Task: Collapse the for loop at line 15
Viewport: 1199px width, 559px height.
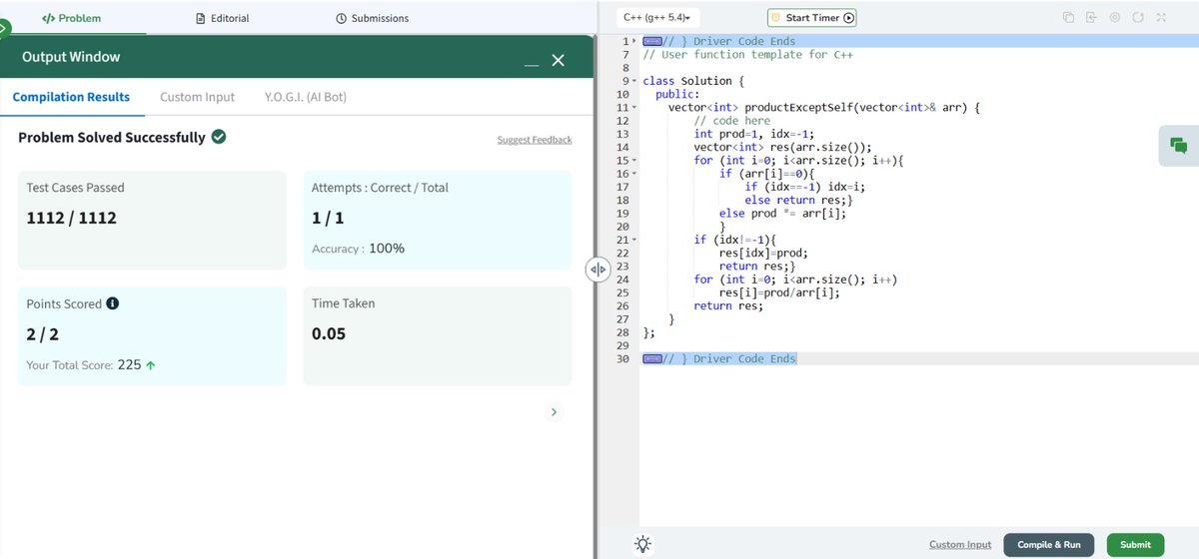Action: click(x=633, y=160)
